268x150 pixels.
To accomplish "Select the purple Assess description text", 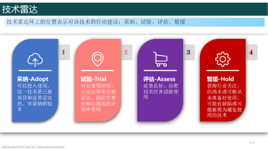I will (161, 92).
